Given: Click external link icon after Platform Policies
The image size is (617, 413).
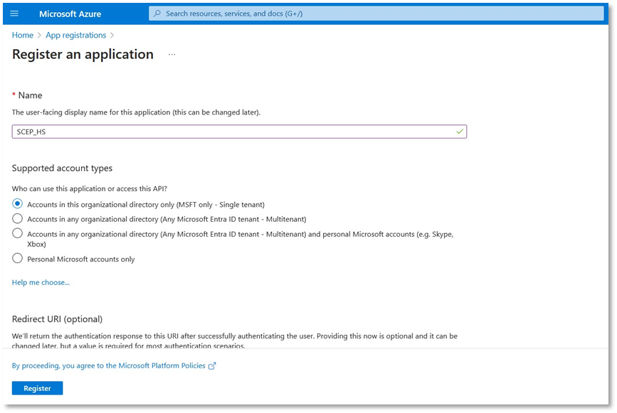Looking at the screenshot, I should tap(211, 366).
